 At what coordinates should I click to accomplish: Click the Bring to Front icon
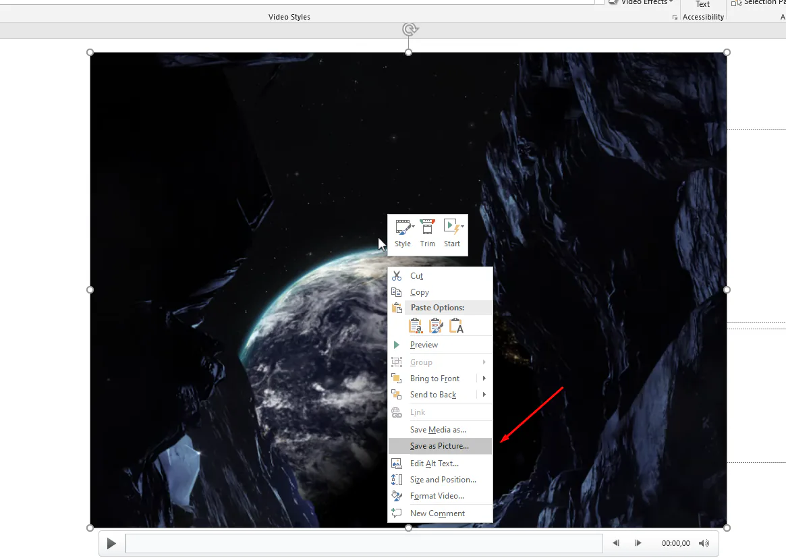click(x=397, y=378)
